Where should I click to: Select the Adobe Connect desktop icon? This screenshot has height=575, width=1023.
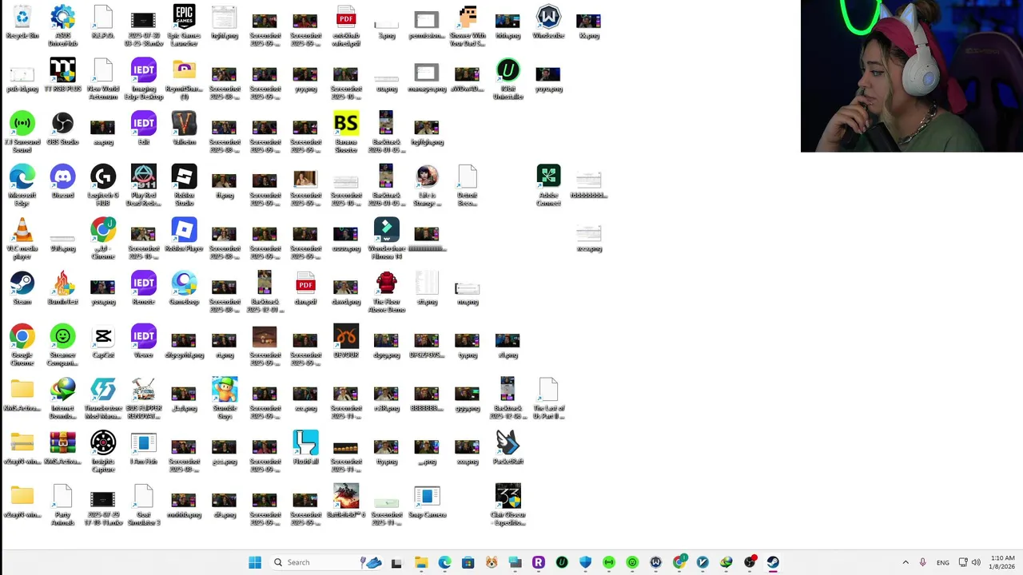[548, 185]
